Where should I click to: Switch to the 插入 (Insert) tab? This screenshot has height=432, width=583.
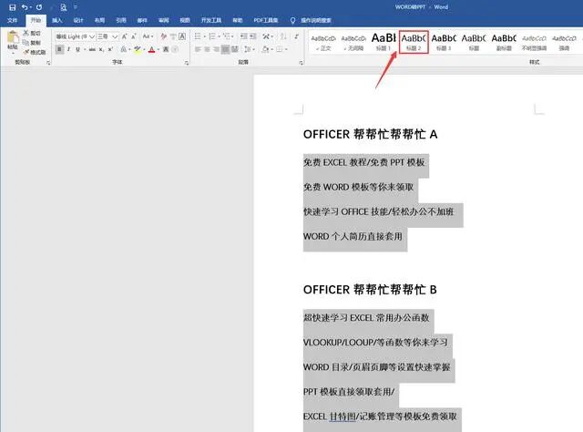click(x=56, y=20)
